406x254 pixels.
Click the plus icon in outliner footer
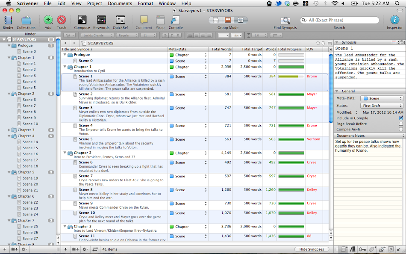coord(65,249)
